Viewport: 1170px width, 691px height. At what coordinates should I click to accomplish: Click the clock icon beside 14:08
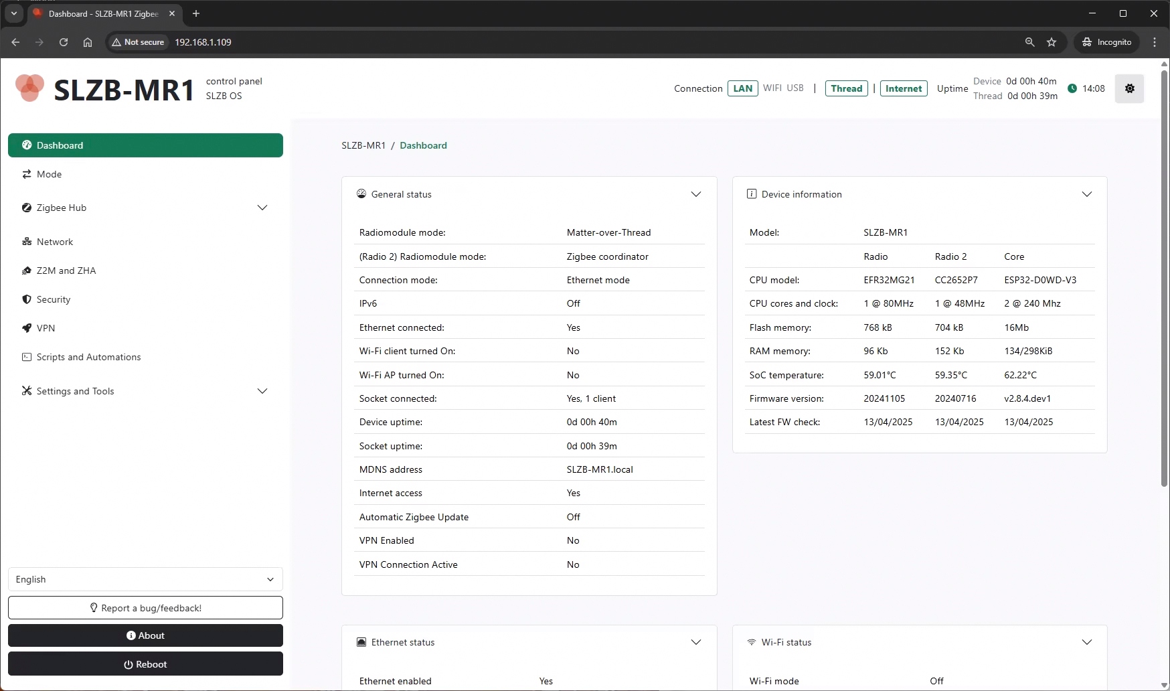coord(1072,88)
